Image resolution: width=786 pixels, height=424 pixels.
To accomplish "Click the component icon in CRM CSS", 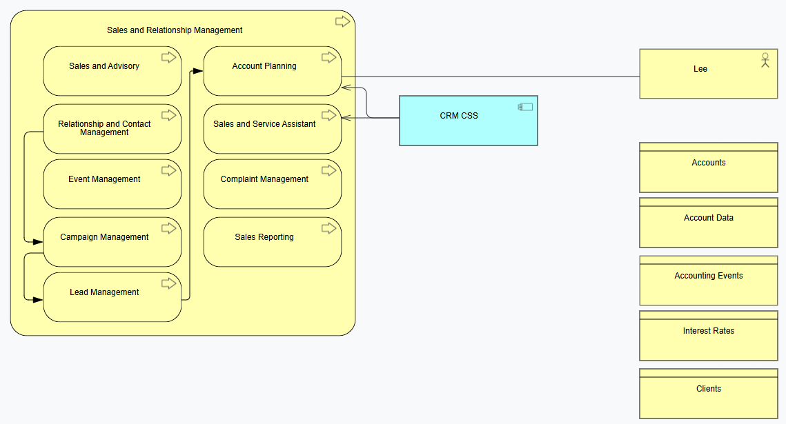I will pos(525,107).
